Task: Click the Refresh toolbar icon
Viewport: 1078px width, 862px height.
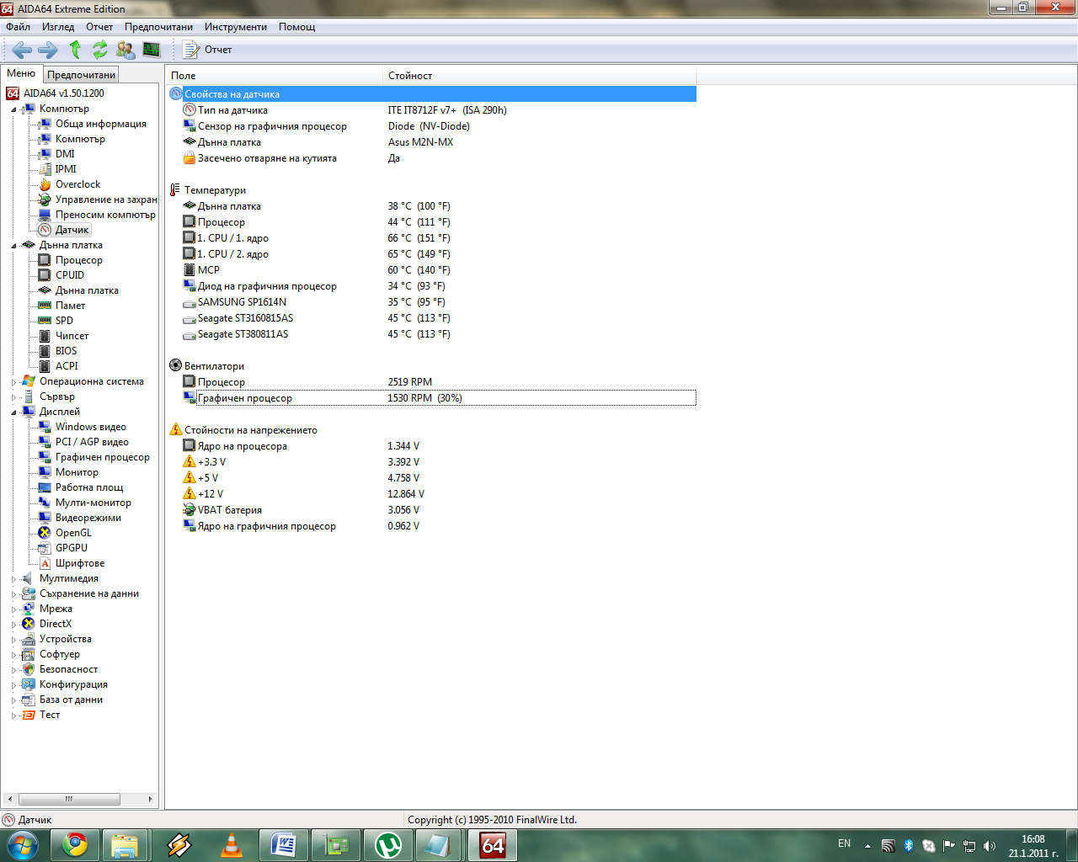Action: point(100,50)
